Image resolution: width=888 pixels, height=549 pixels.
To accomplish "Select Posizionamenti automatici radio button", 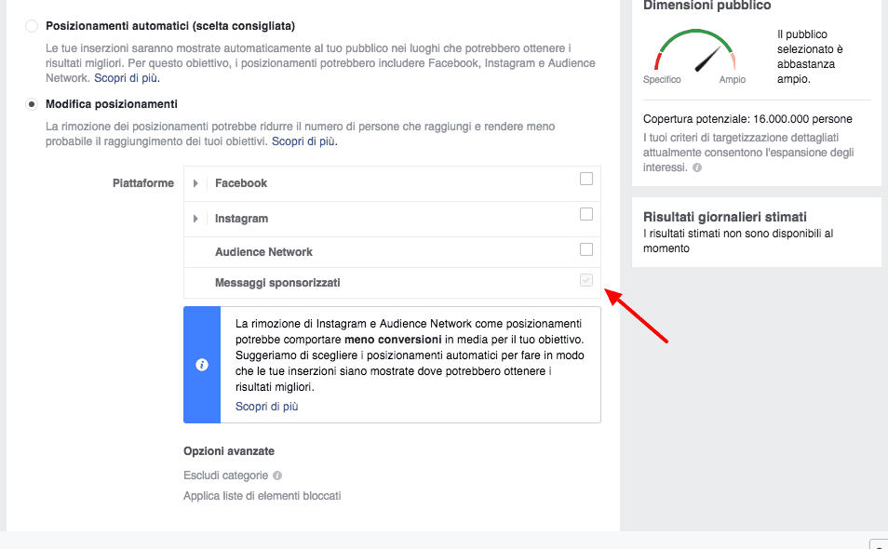I will pyautogui.click(x=32, y=26).
